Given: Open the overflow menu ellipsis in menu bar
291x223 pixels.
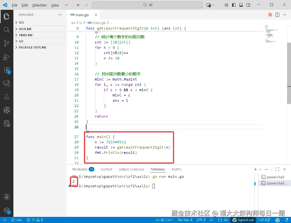Looking at the screenshot, I should point(66,5).
